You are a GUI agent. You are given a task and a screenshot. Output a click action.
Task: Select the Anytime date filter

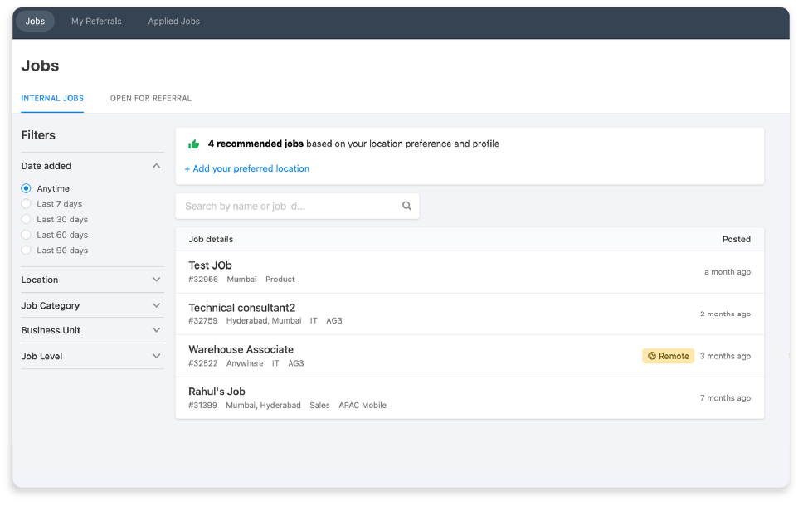(27, 189)
